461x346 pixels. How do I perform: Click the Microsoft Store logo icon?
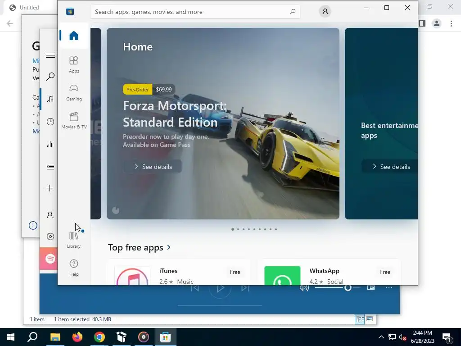click(x=70, y=11)
